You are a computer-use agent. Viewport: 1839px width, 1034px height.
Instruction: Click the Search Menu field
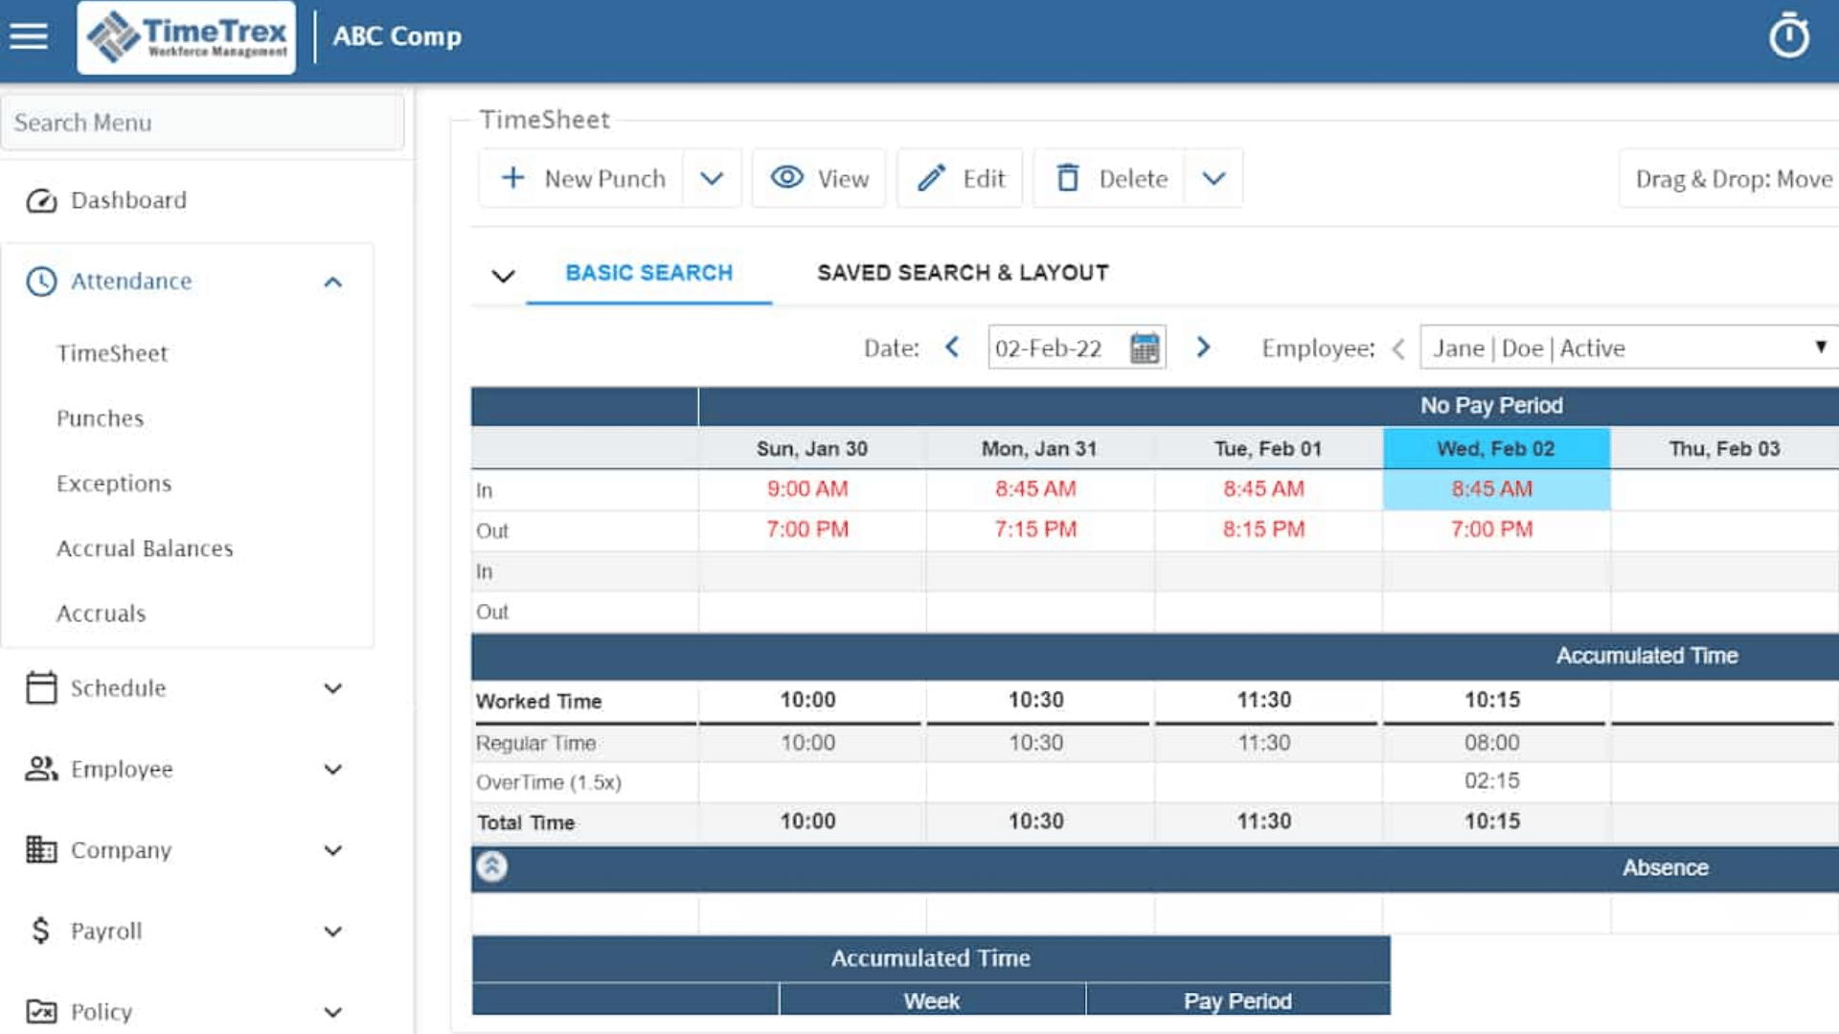click(x=203, y=123)
